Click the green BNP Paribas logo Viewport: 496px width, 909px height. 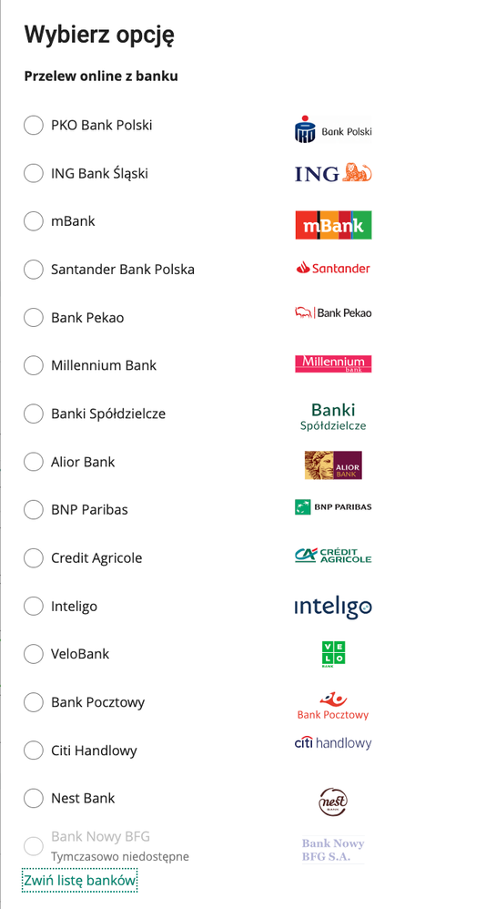[333, 506]
